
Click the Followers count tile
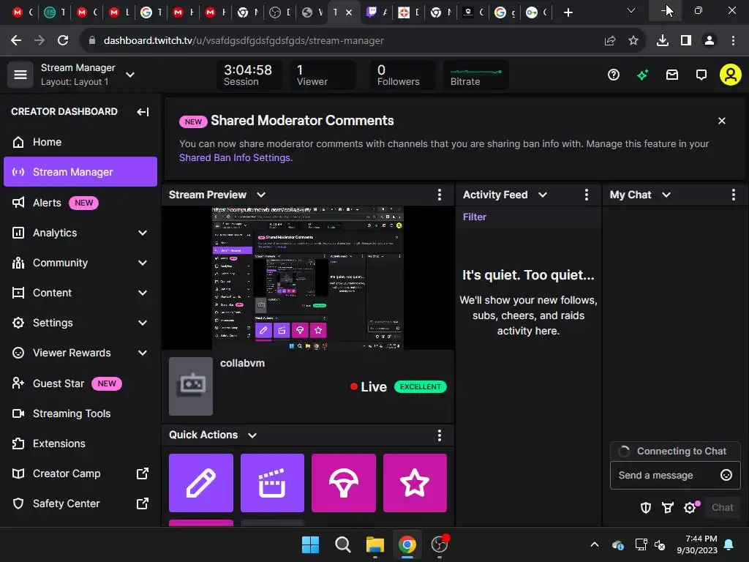403,75
